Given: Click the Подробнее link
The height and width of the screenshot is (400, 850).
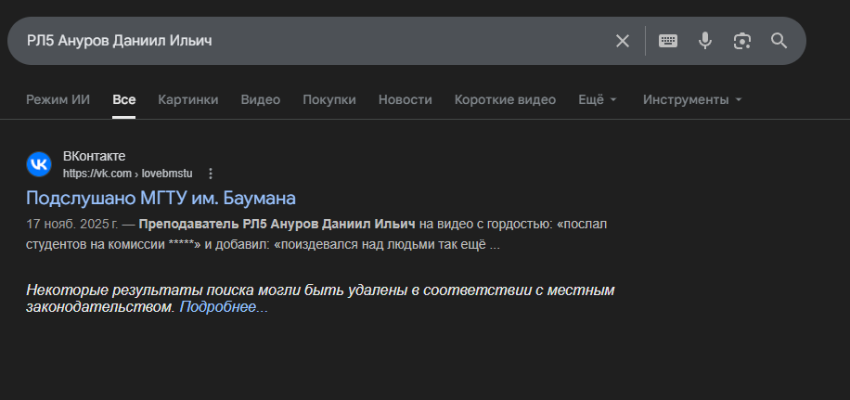Looking at the screenshot, I should point(224,307).
